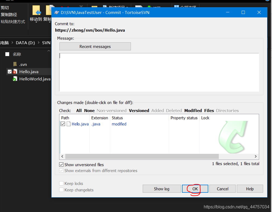Select .svn folder name in Explorer
The width and height of the screenshot is (272, 212).
(23, 65)
